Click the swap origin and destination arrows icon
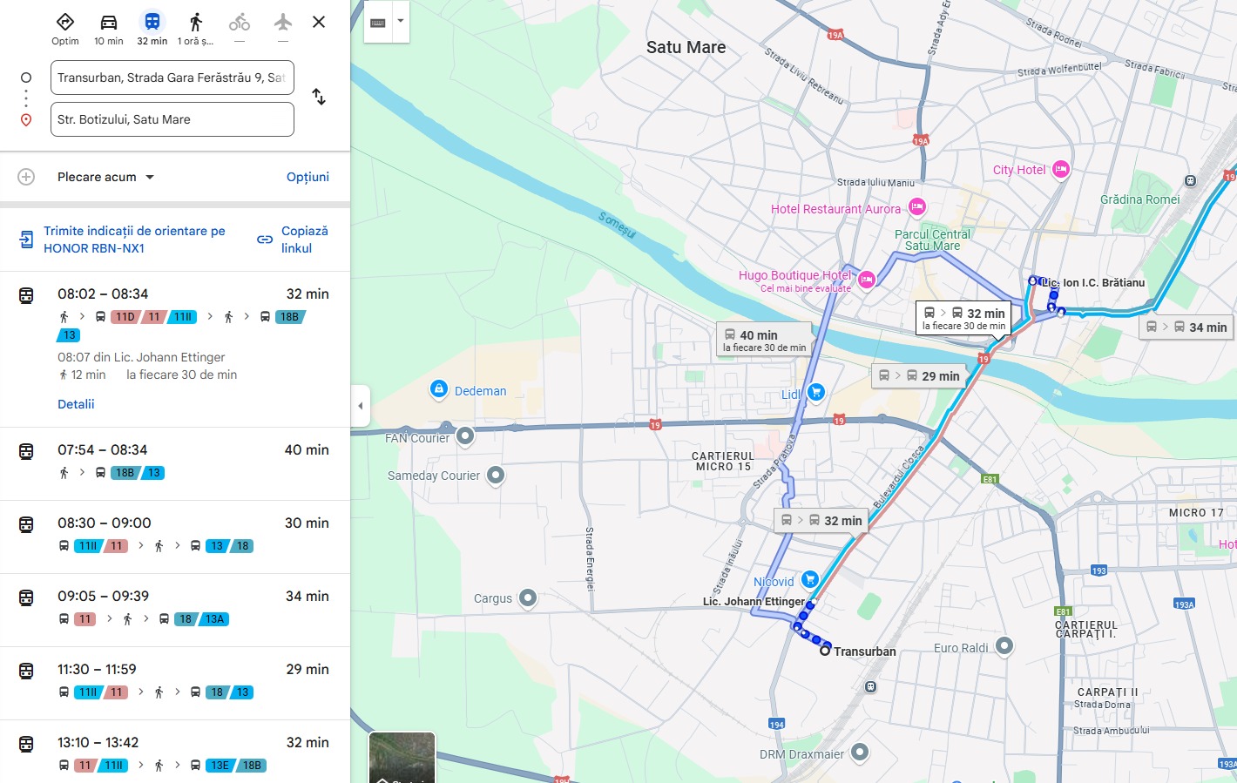Viewport: 1237px width, 783px height. [319, 97]
